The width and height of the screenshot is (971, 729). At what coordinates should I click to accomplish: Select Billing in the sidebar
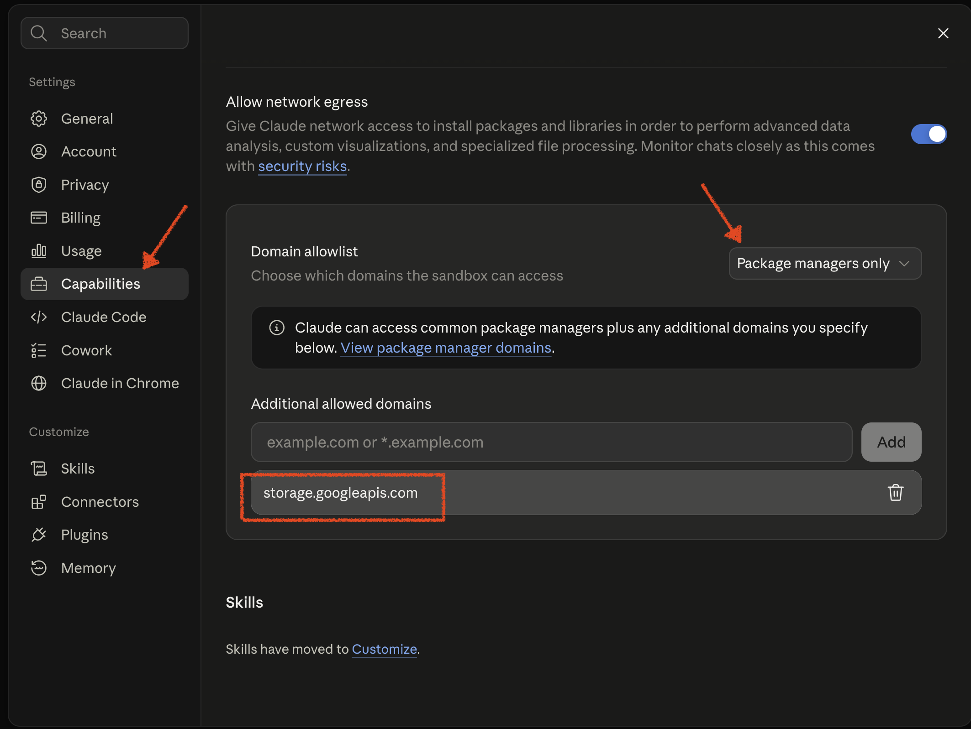pos(105,218)
